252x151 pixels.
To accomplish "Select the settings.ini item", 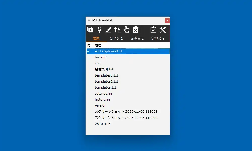I will 103,93.
